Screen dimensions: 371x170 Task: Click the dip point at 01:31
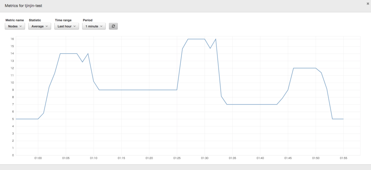point(210,48)
